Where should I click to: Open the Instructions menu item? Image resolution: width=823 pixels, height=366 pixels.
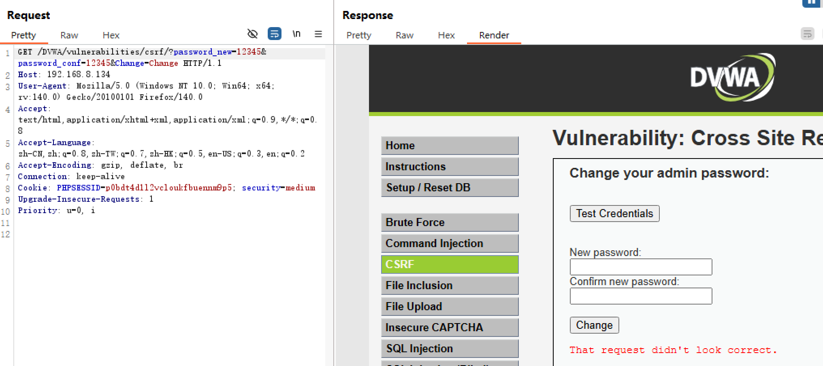450,167
